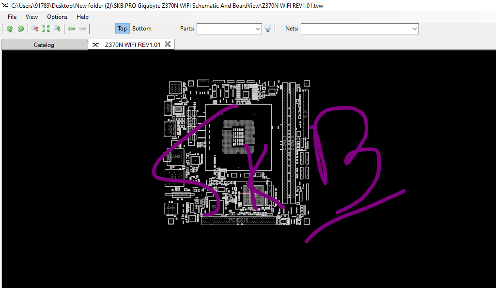Screen dimensions: 496x288
Task: Select the PCIEX16 slot on the board
Action: (239, 220)
